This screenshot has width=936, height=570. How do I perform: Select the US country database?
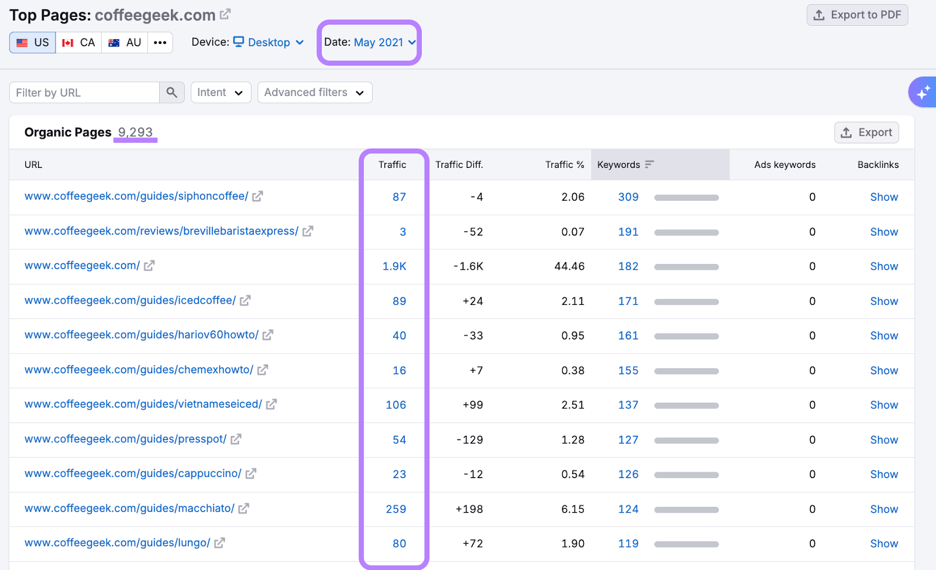point(33,43)
